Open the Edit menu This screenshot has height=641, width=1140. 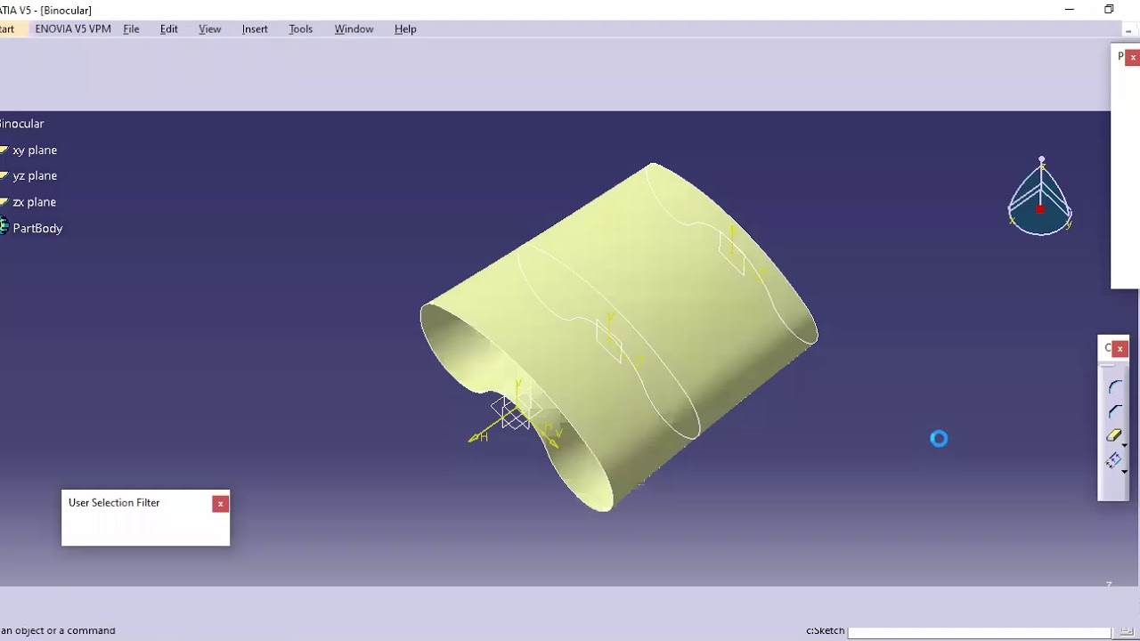(x=168, y=28)
